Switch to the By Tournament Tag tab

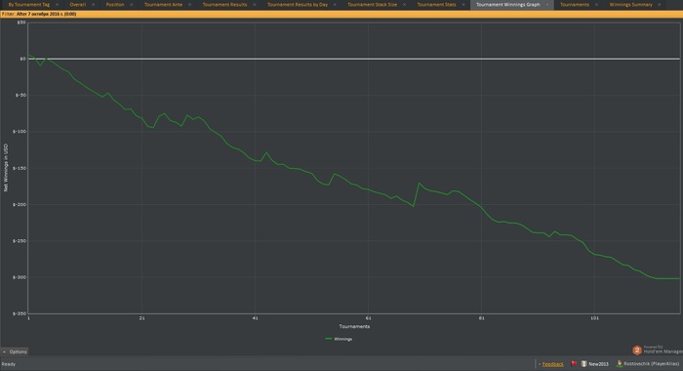pyautogui.click(x=29, y=4)
